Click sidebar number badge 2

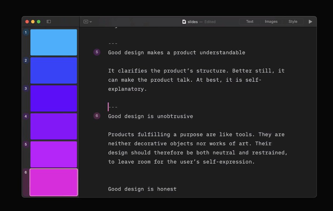coord(26,60)
